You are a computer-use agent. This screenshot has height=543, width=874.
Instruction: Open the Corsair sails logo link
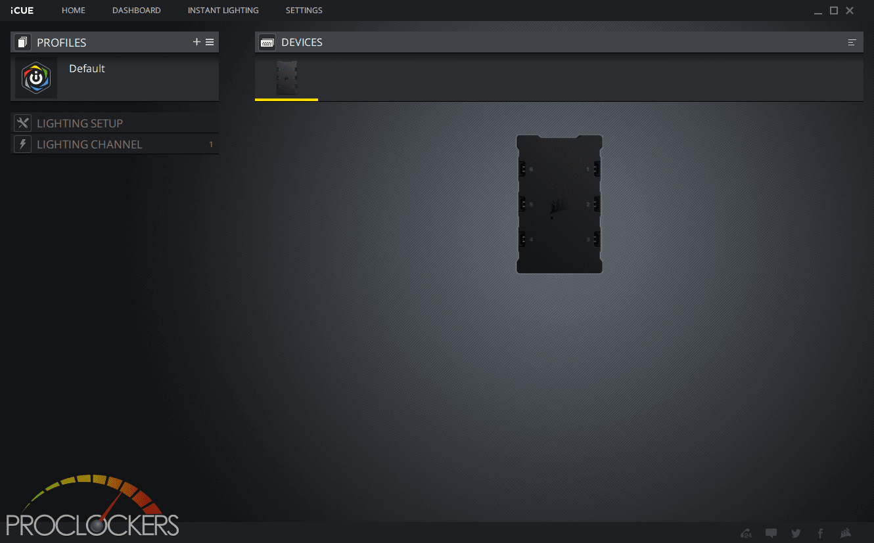[846, 533]
